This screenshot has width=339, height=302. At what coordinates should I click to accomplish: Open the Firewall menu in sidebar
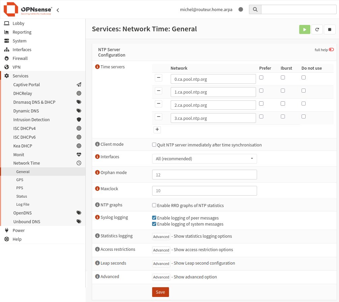20,58
